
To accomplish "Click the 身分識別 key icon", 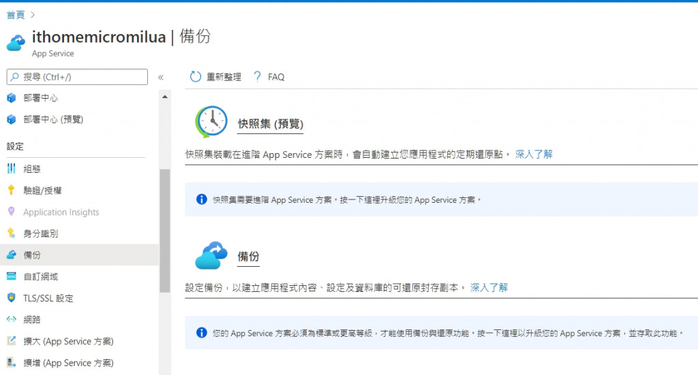I will click(12, 233).
